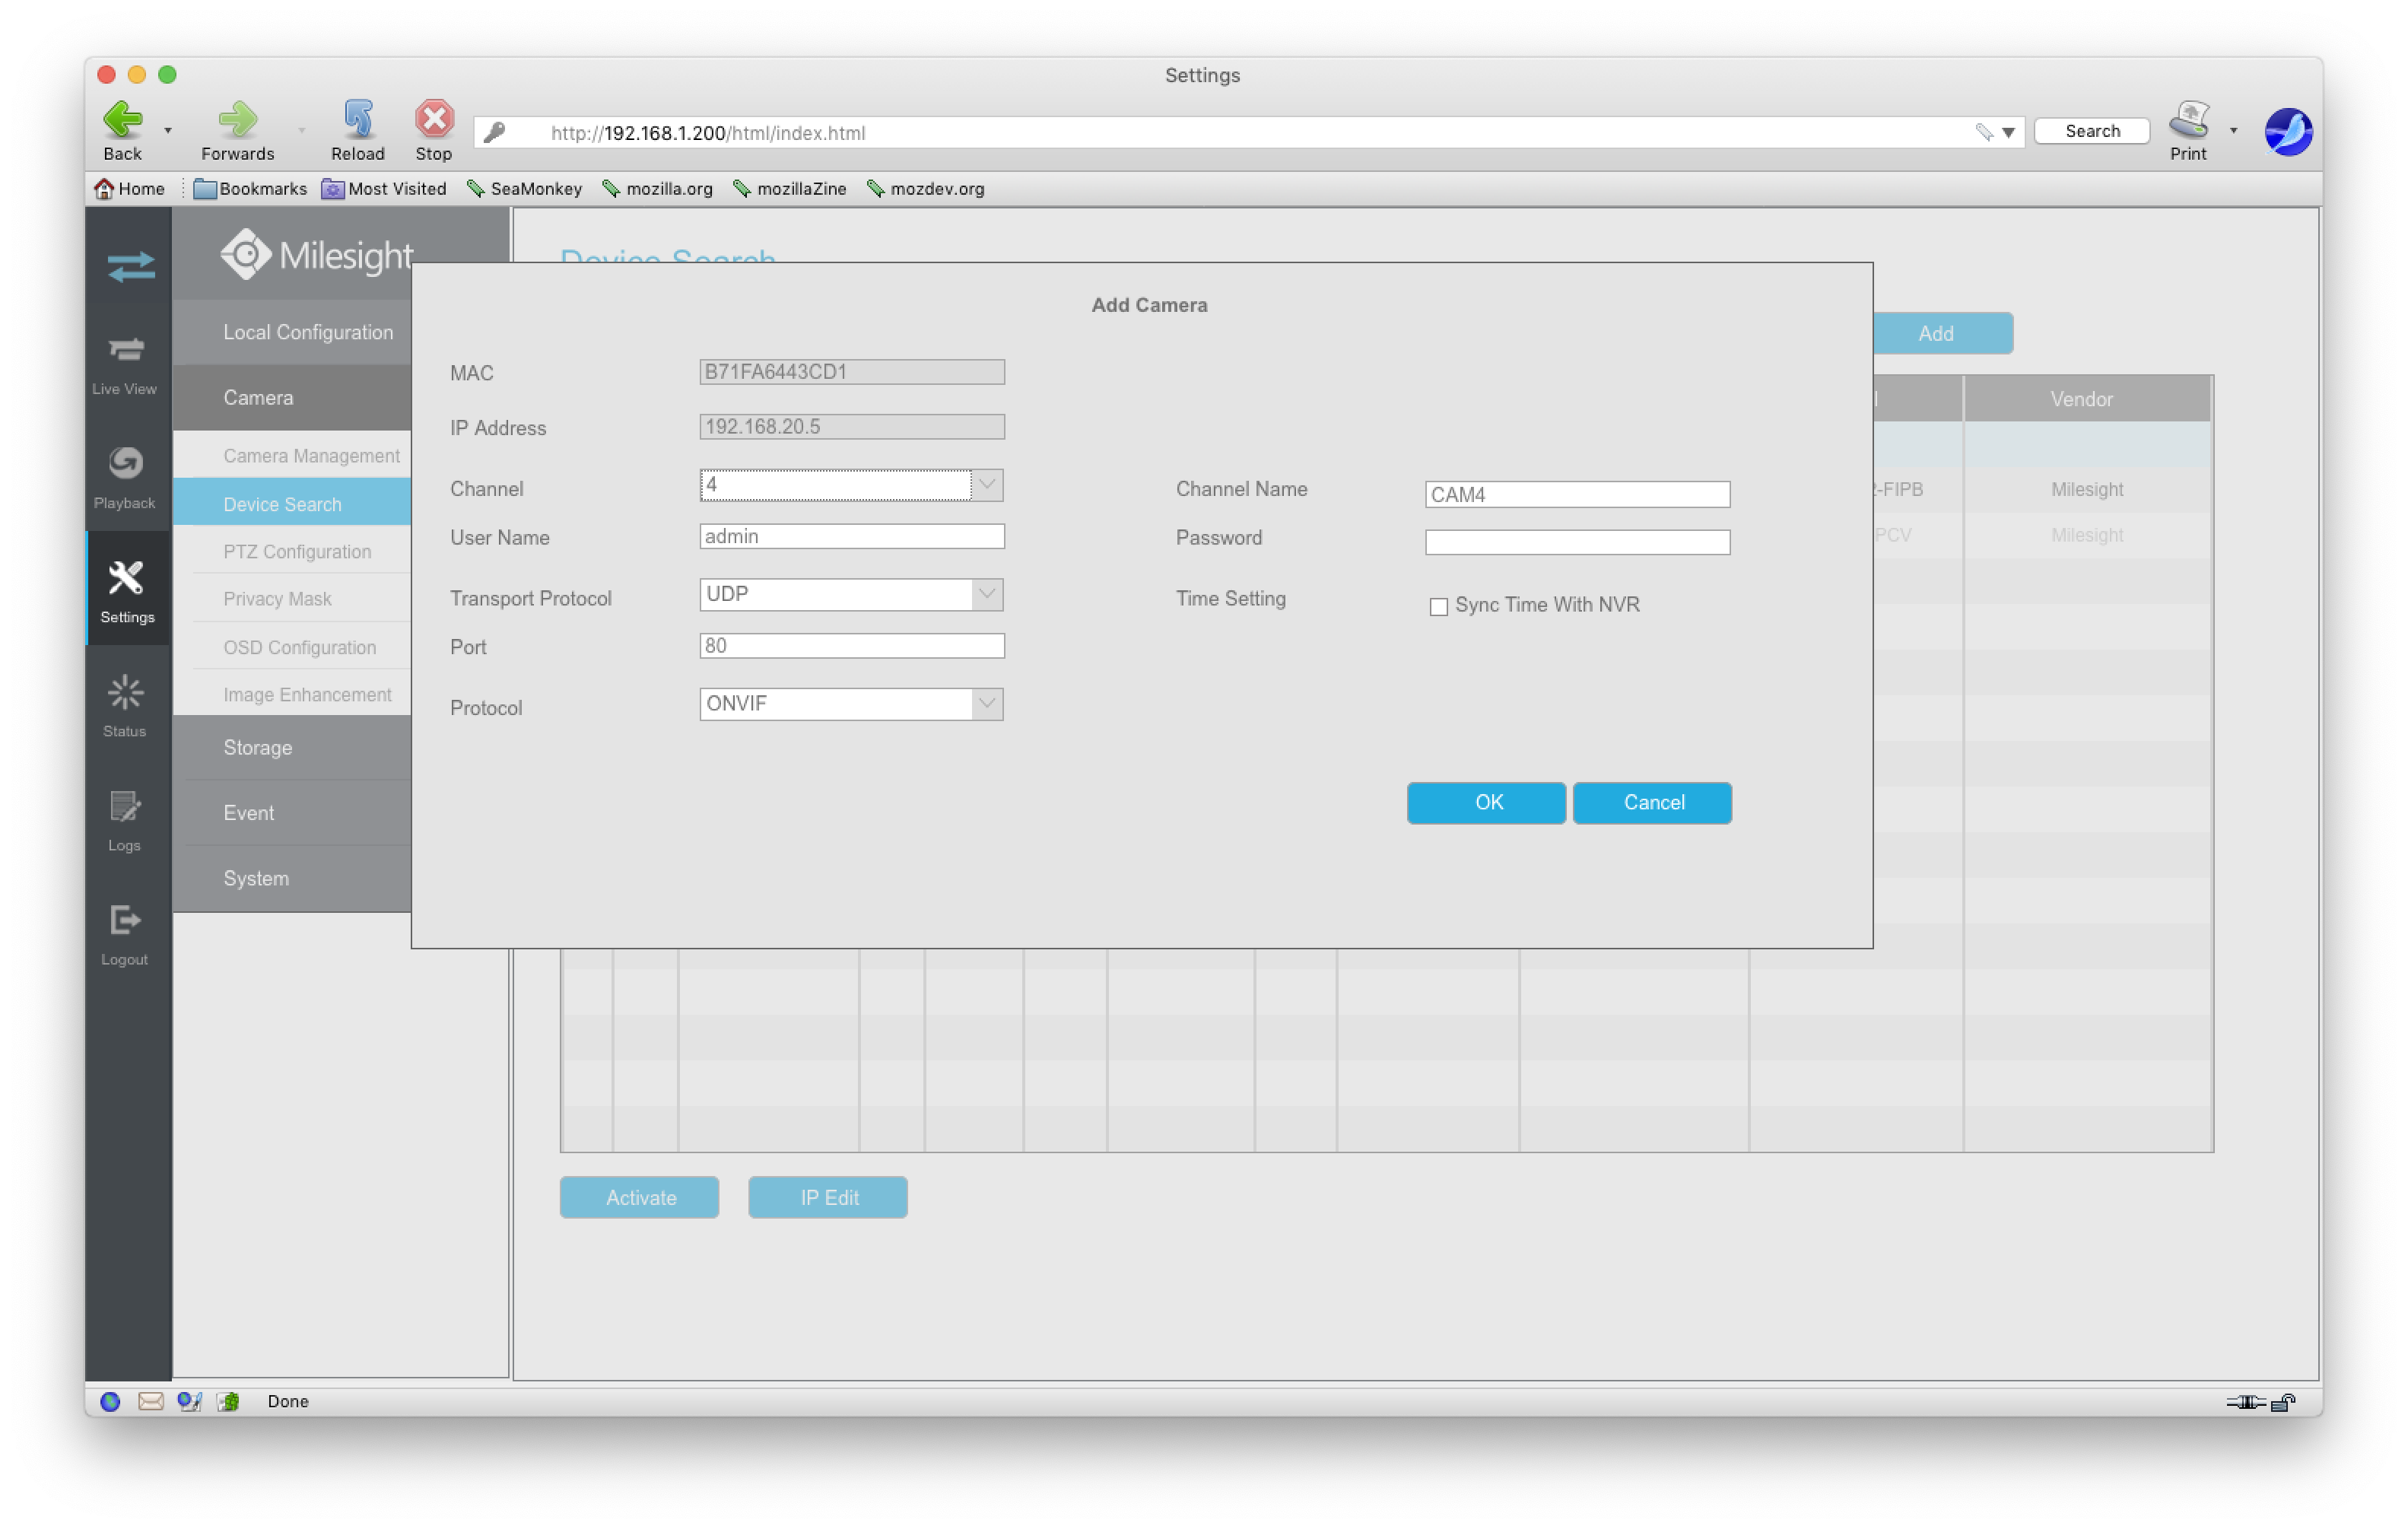2408x1529 pixels.
Task: Select Camera Management menu item
Action: point(311,456)
